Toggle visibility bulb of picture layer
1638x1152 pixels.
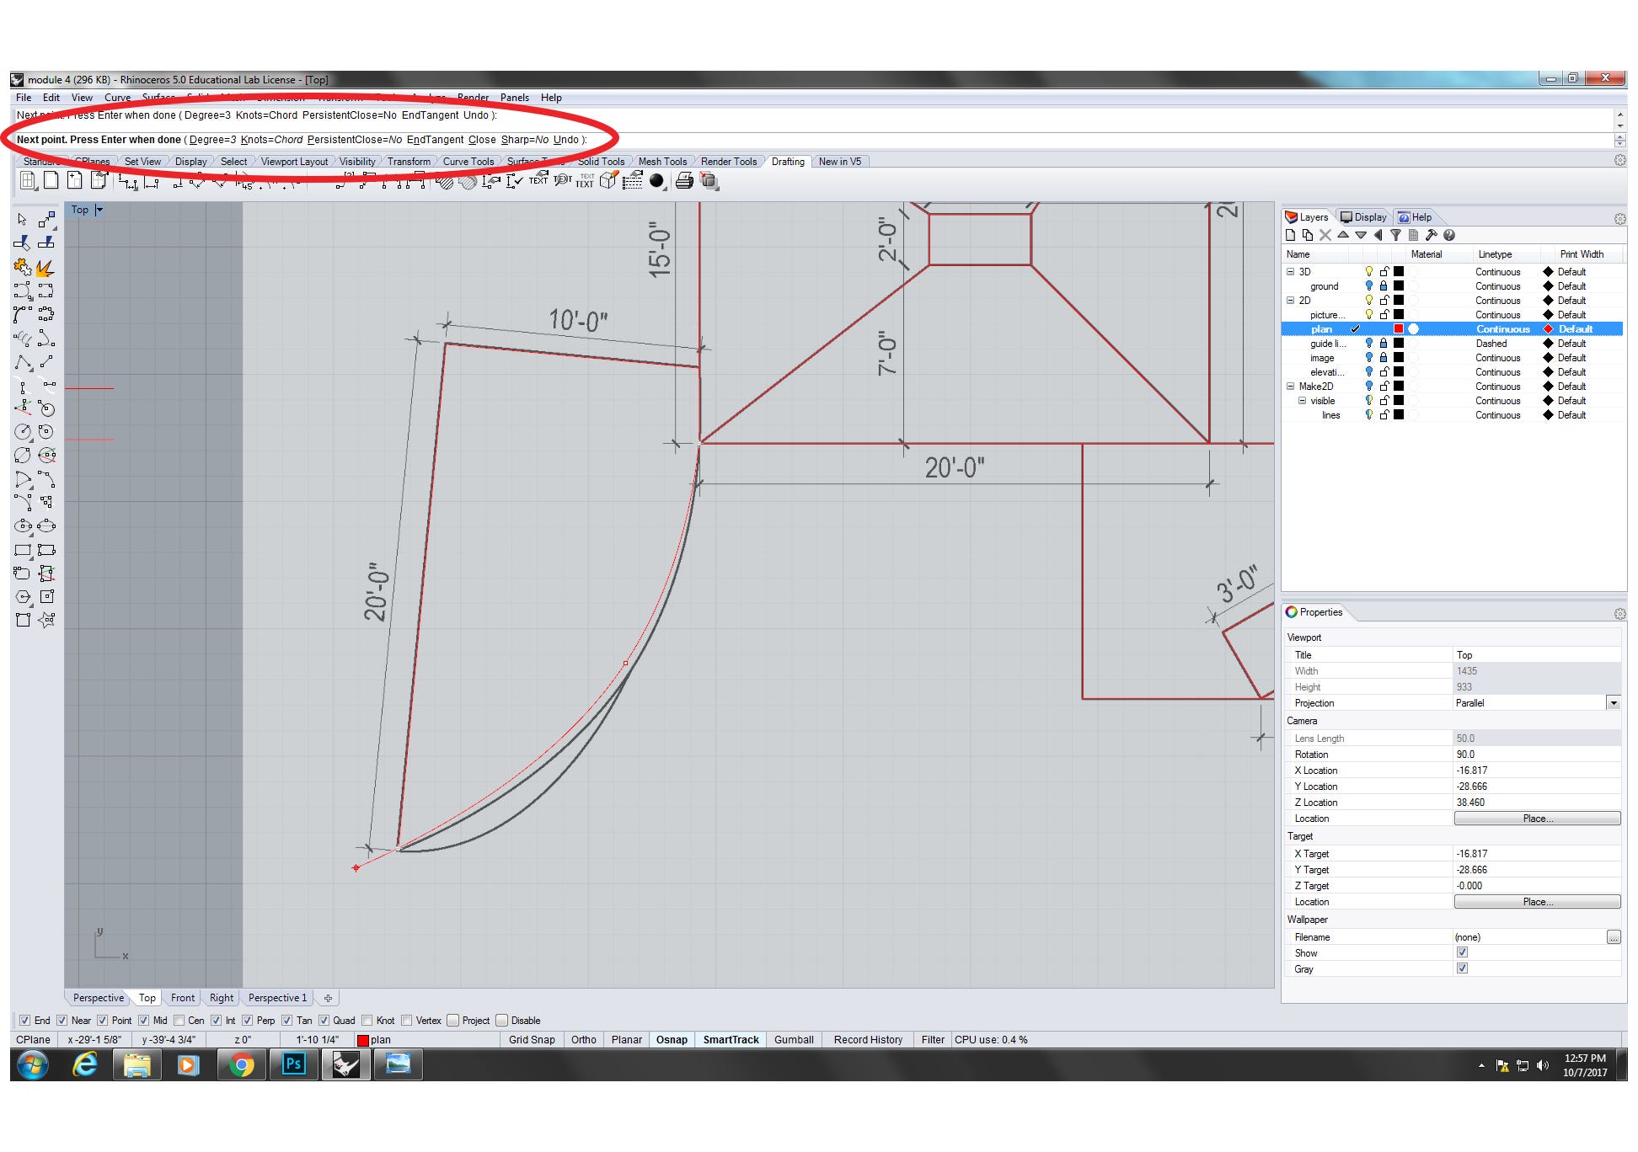click(x=1369, y=314)
